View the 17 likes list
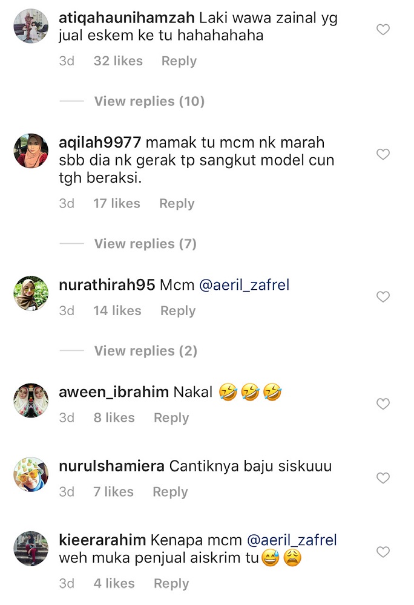Viewport: 414px width, 605px height. 117,203
